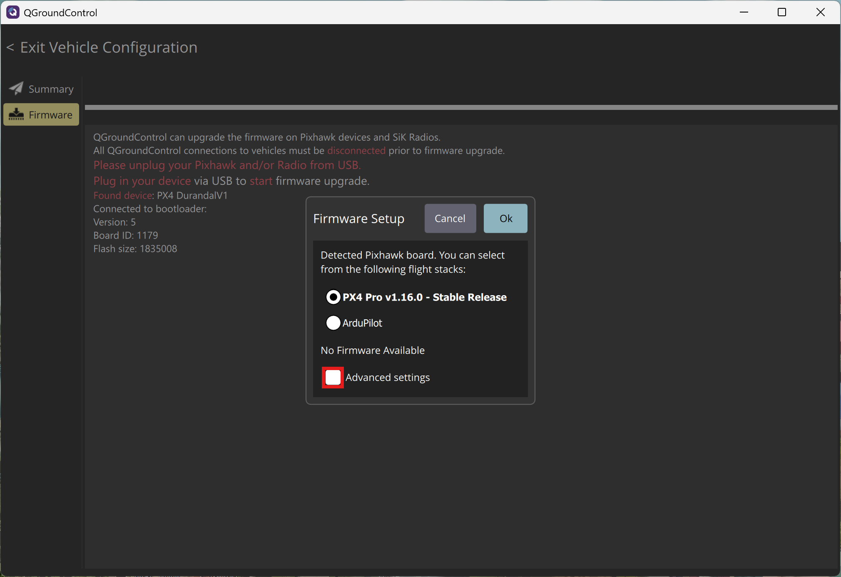Minimize the QGroundControl window
Viewport: 841px width, 577px height.
click(x=744, y=12)
